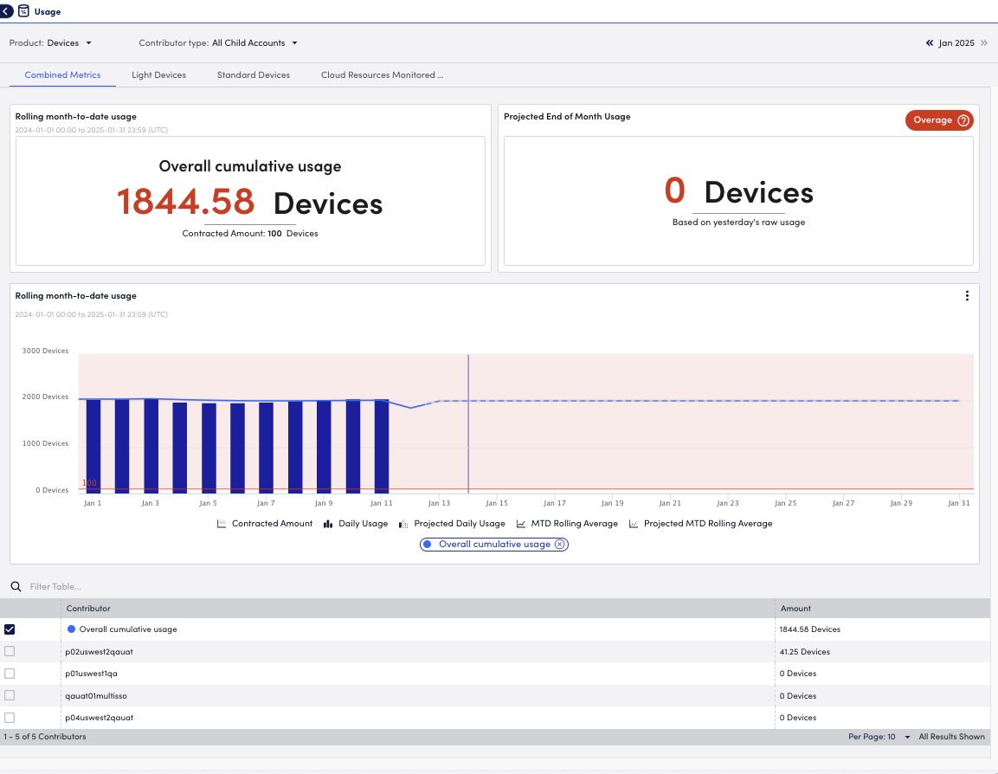The image size is (998, 774).
Task: Click the Usage calculator icon in header
Action: 23,10
